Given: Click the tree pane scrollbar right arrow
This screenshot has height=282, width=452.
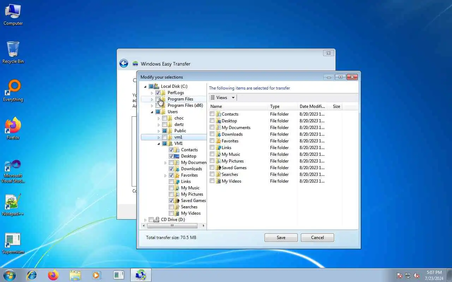Looking at the screenshot, I should (204, 226).
